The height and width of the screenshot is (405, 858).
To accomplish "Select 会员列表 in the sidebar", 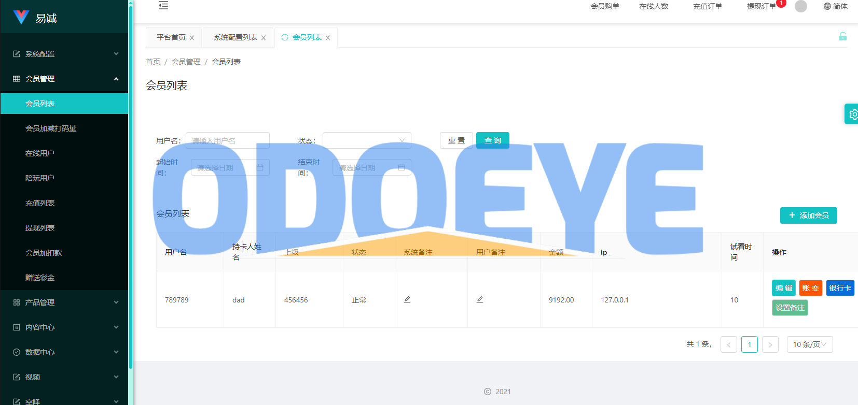I will (64, 104).
